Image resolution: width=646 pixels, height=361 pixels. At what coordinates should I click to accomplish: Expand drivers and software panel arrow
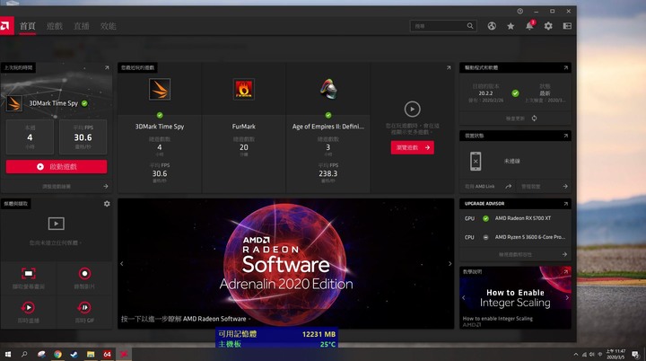tap(565, 67)
